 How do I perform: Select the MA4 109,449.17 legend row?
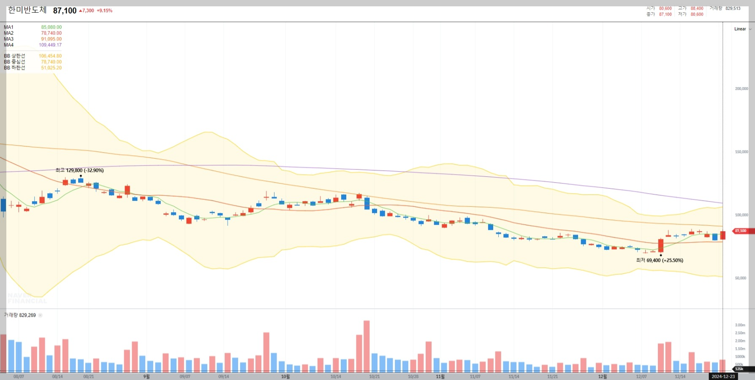tap(33, 45)
